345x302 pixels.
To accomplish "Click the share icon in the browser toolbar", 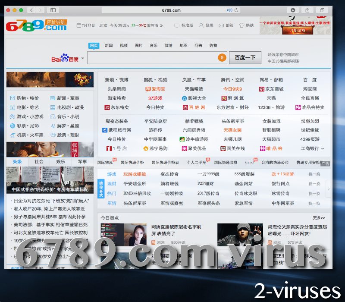I will tap(307, 9).
